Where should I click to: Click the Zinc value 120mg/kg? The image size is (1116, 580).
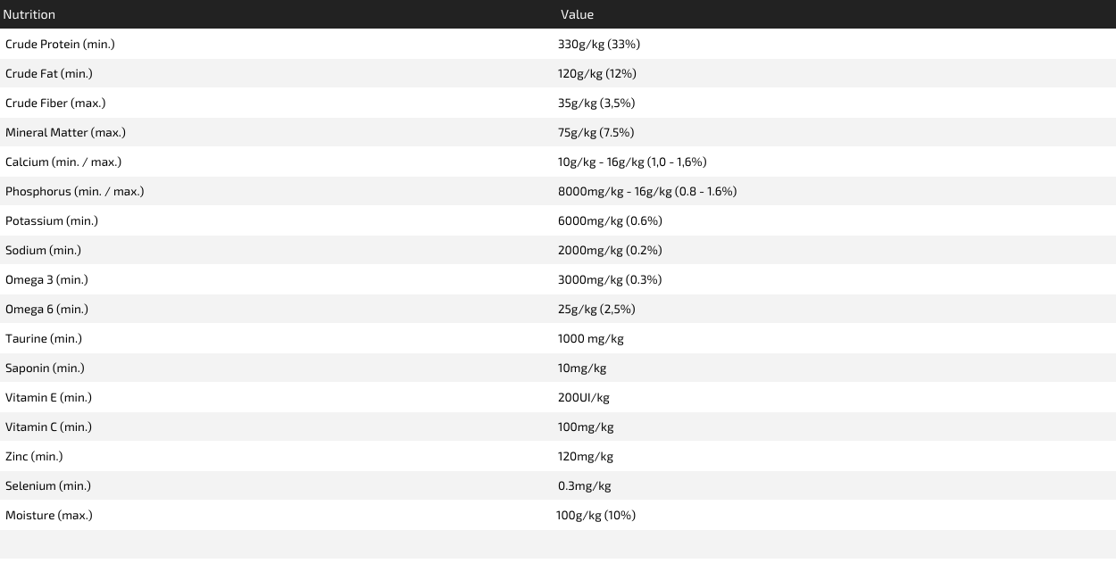[586, 456]
